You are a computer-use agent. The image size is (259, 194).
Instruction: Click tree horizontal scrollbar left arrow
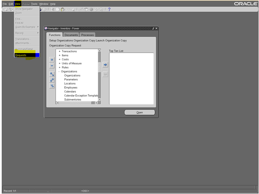pyautogui.click(x=57, y=103)
